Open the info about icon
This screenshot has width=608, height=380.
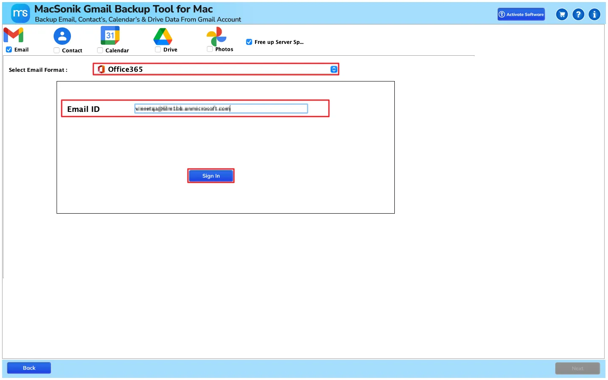point(594,14)
